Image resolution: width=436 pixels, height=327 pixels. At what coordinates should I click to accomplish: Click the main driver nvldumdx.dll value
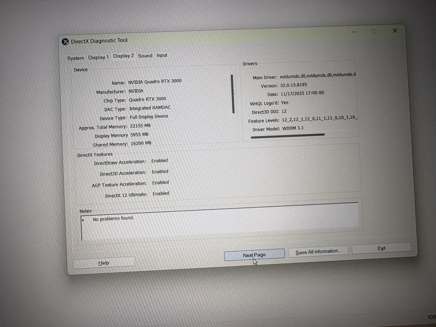(318, 75)
